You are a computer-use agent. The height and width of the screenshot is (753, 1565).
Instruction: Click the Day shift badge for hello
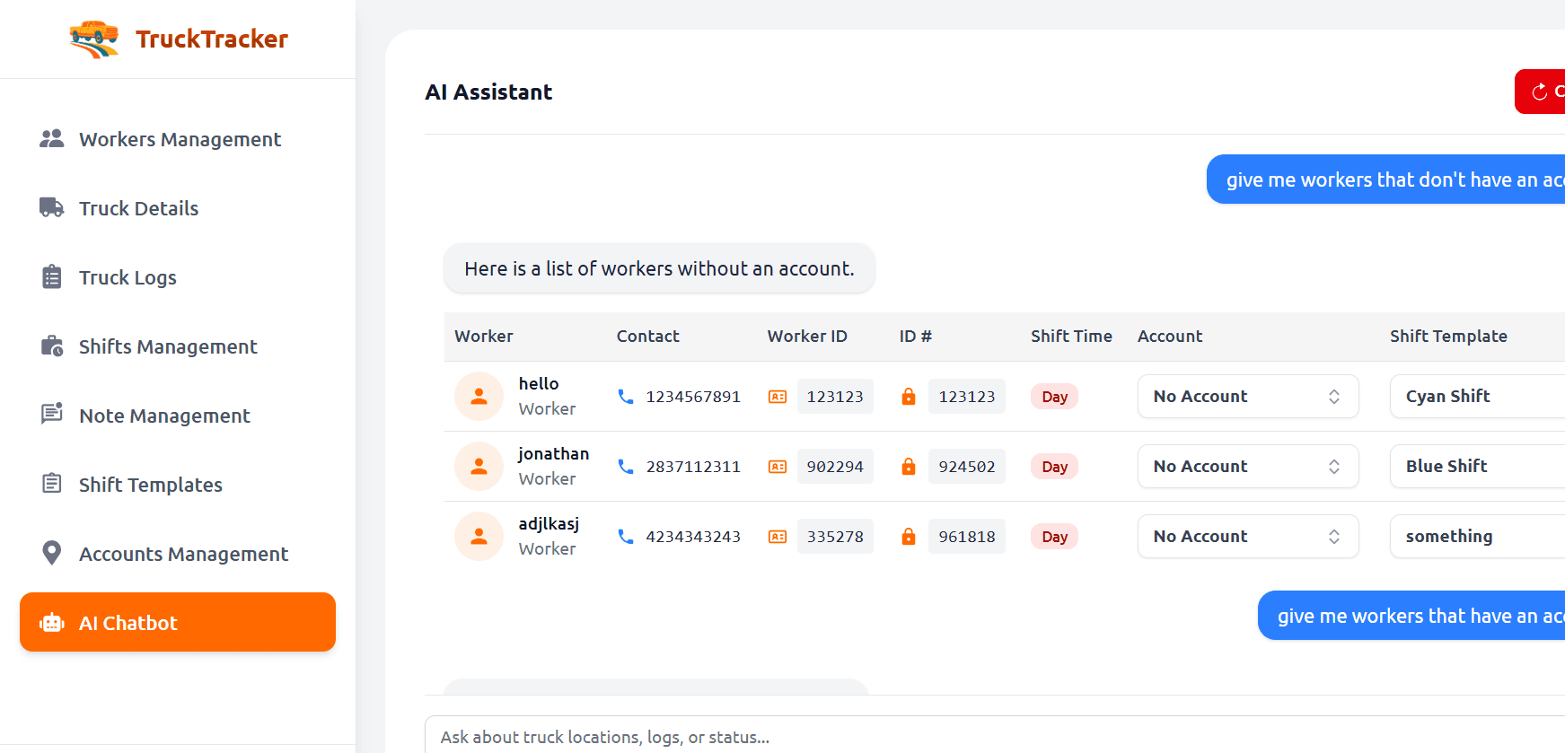(1054, 397)
